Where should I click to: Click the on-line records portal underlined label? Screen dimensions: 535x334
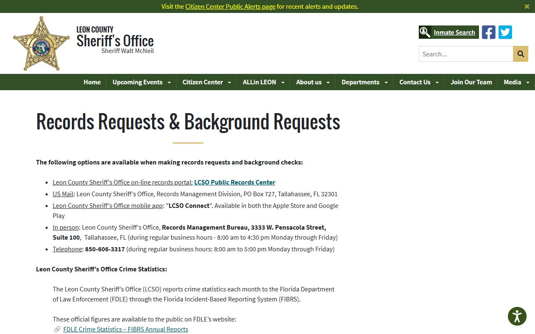[x=122, y=182]
